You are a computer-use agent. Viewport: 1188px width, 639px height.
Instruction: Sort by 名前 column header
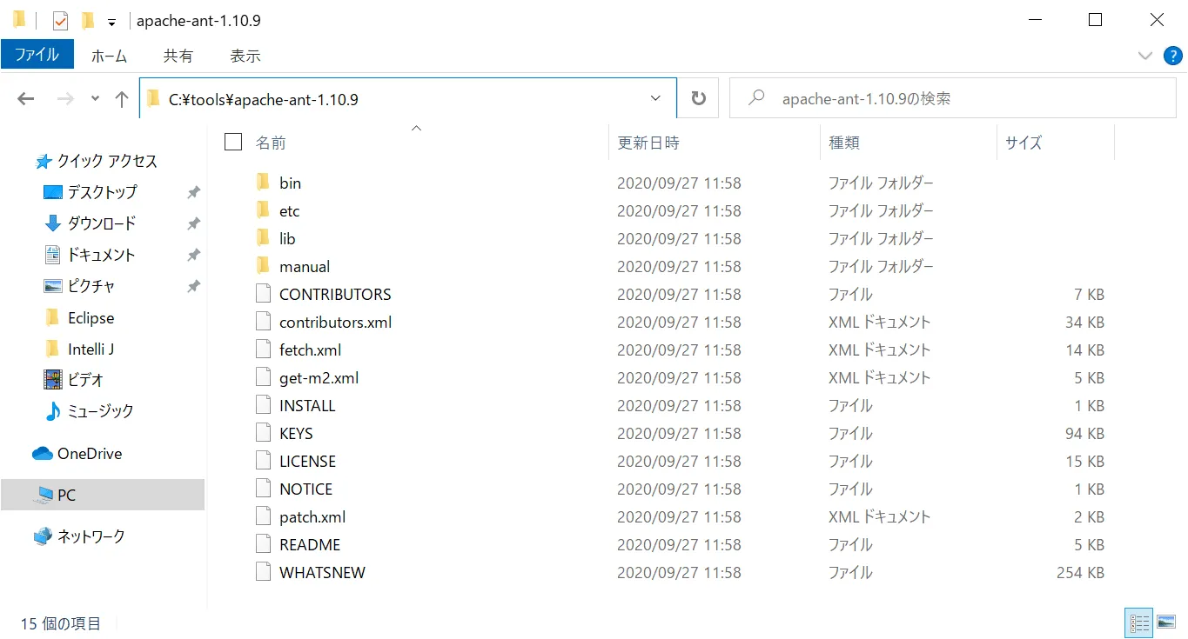[x=271, y=143]
